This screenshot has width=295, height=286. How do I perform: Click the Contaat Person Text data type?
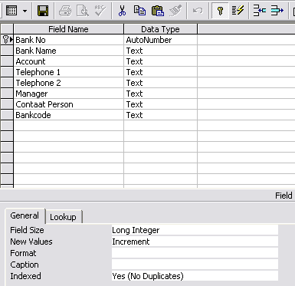(x=160, y=104)
